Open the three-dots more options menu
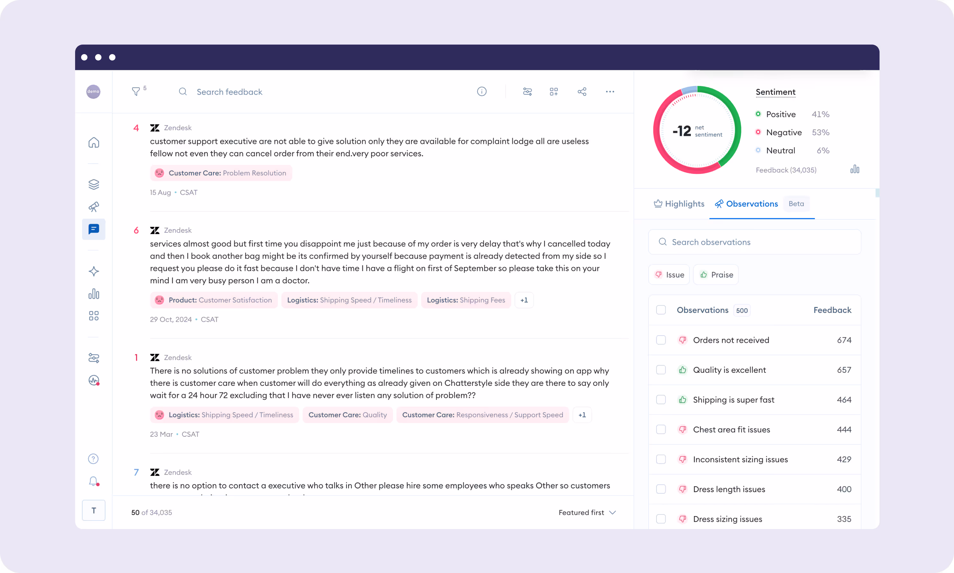 (610, 91)
